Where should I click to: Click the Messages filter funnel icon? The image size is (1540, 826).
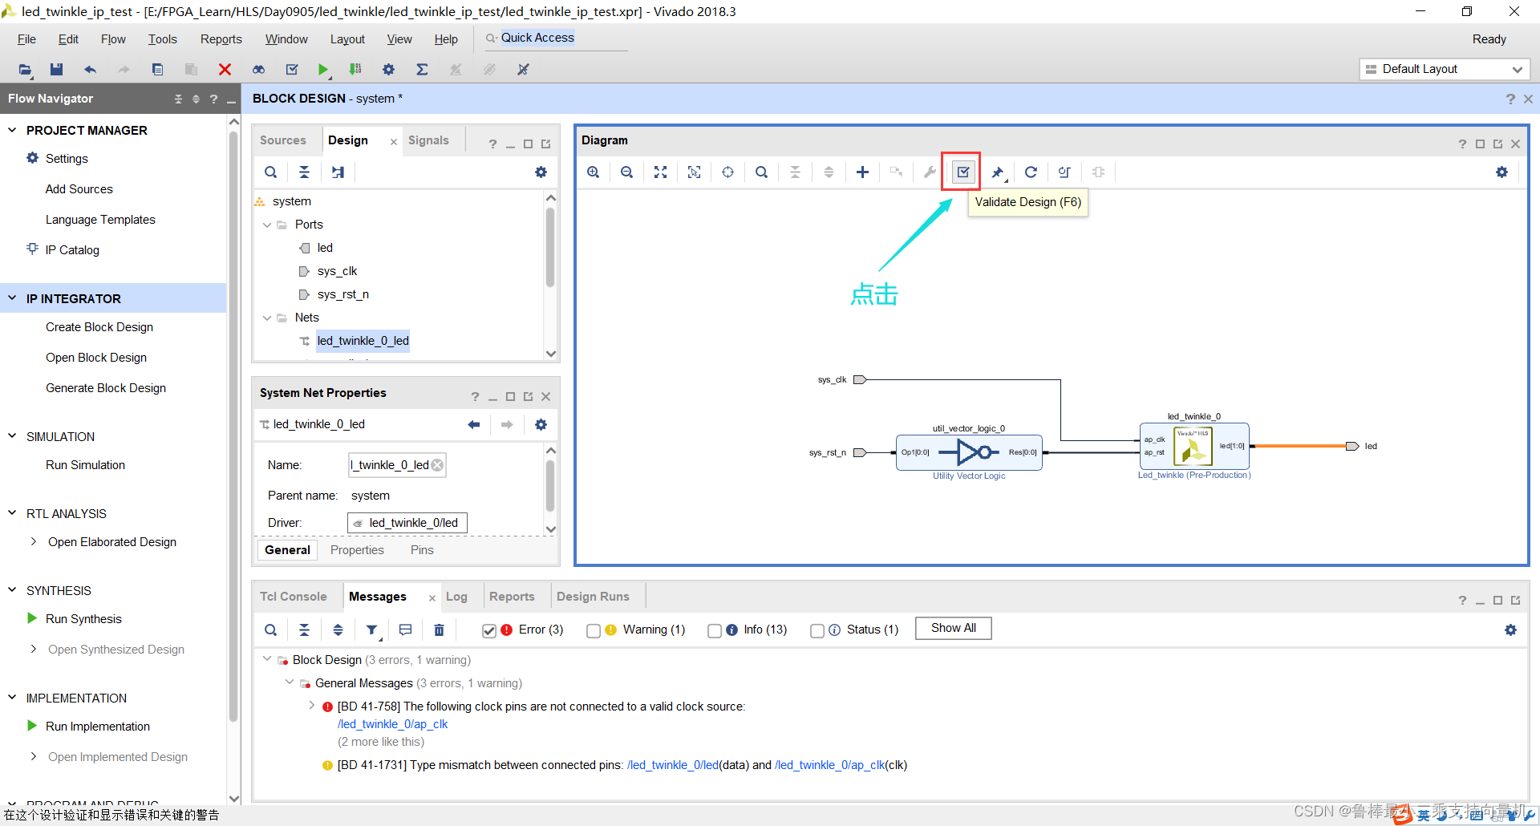371,630
